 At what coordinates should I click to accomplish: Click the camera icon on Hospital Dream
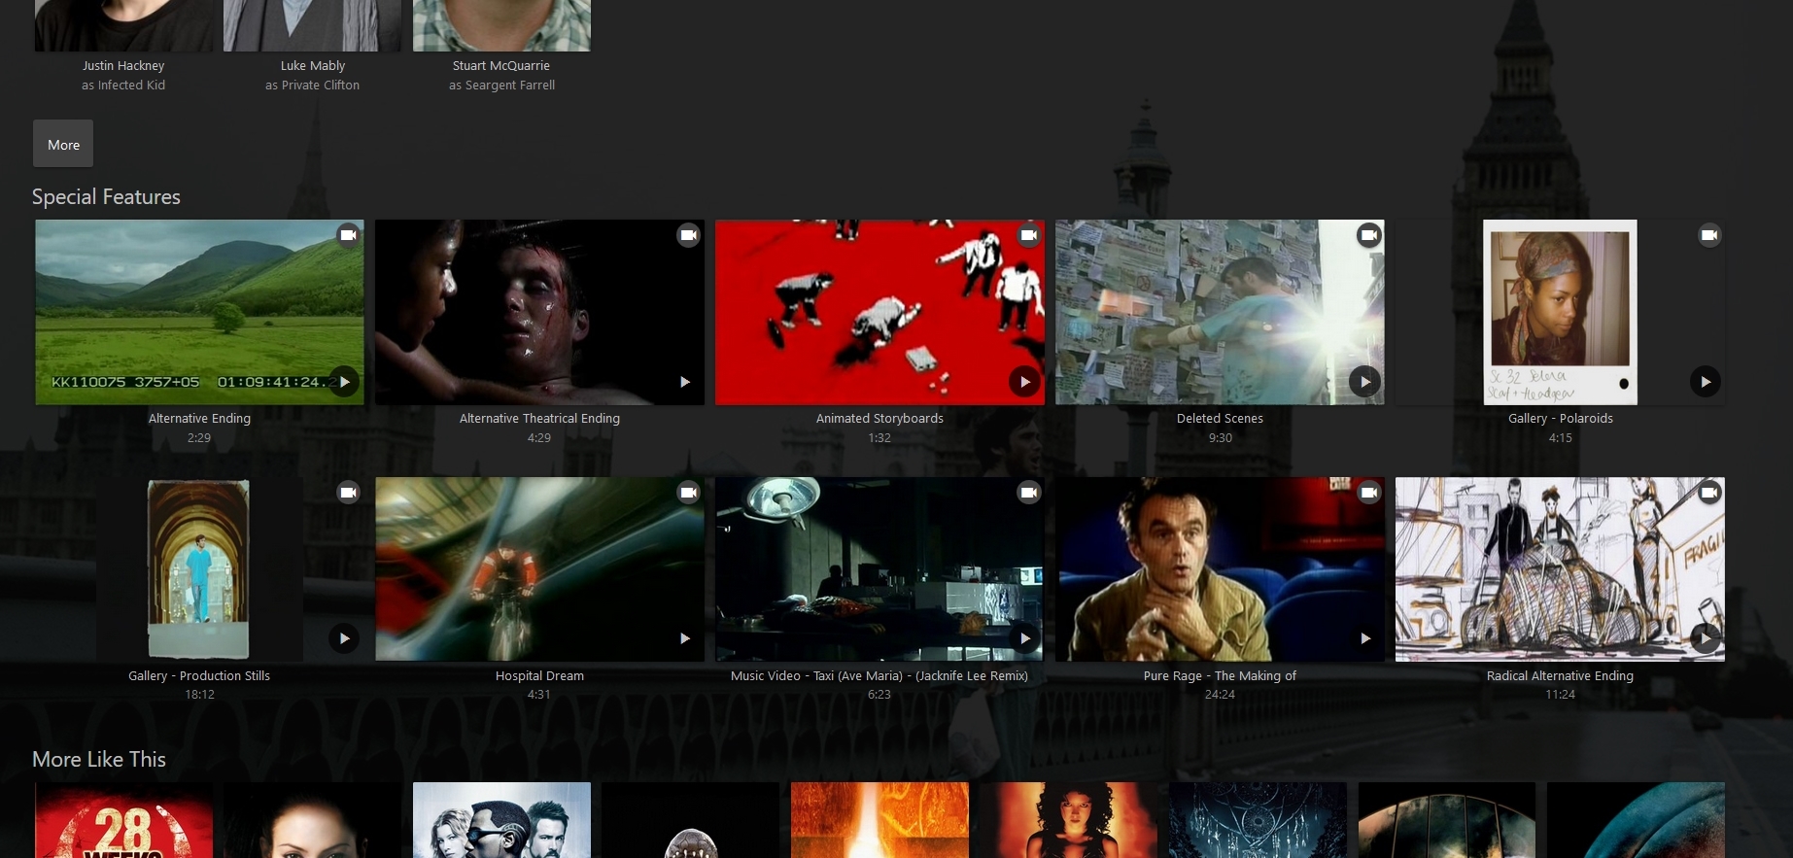[688, 493]
